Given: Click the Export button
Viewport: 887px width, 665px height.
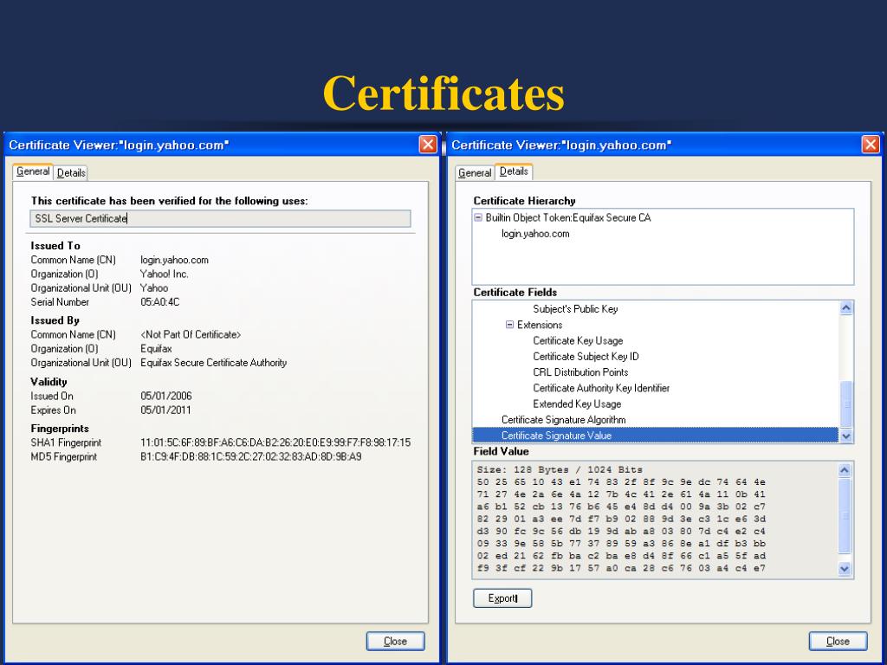Looking at the screenshot, I should pos(502,598).
